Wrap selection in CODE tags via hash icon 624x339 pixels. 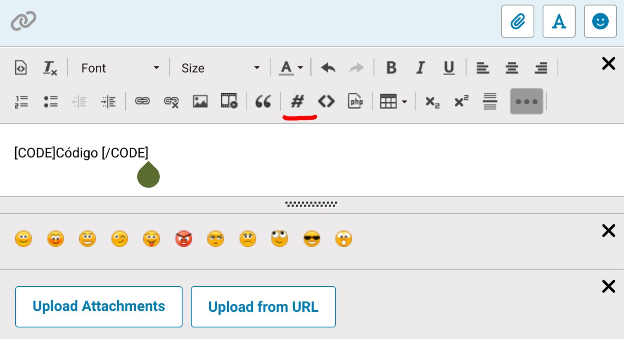coord(297,101)
